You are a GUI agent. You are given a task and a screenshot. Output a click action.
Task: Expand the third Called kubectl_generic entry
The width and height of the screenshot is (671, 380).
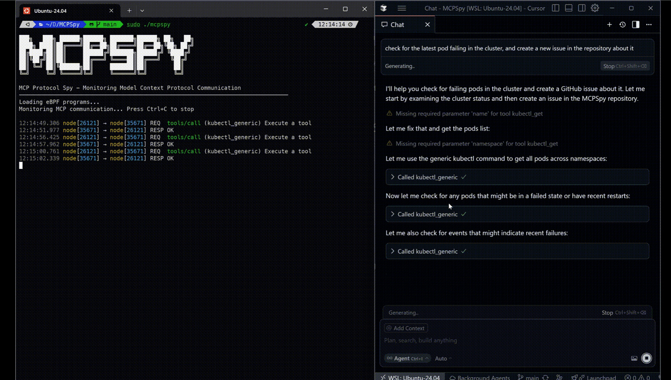coord(517,251)
